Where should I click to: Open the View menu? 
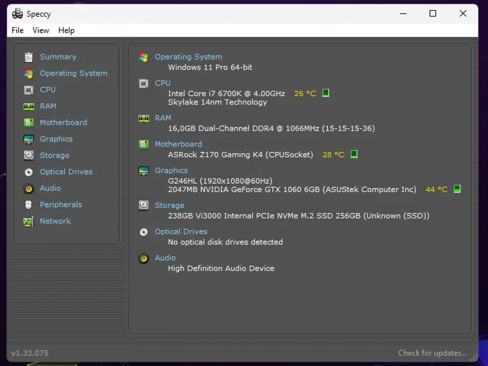40,30
